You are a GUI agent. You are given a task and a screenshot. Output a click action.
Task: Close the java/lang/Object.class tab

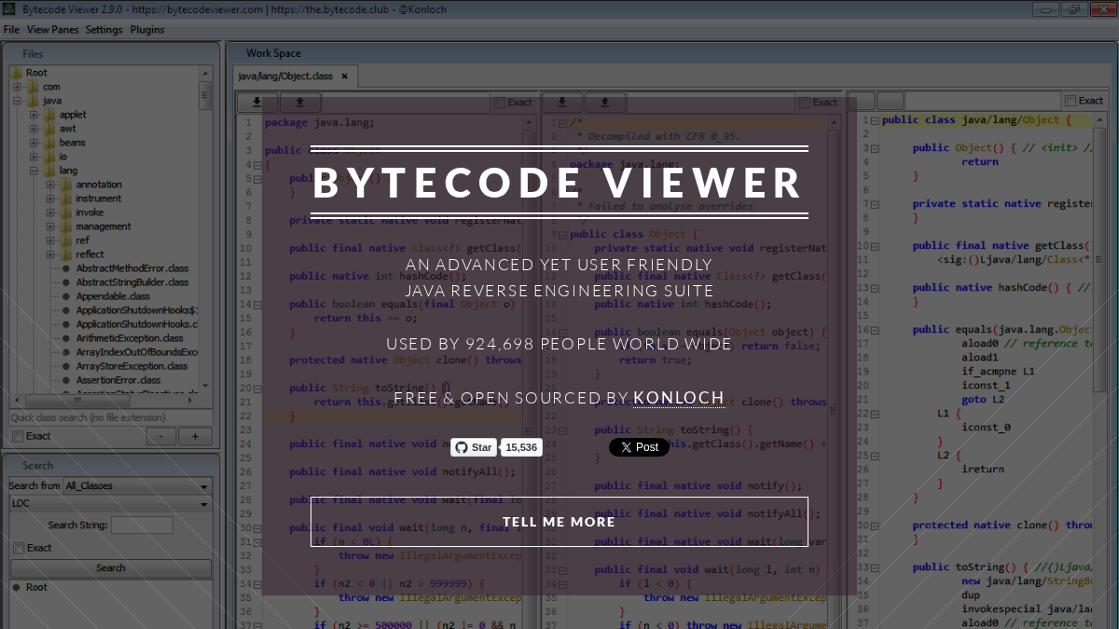tap(344, 76)
